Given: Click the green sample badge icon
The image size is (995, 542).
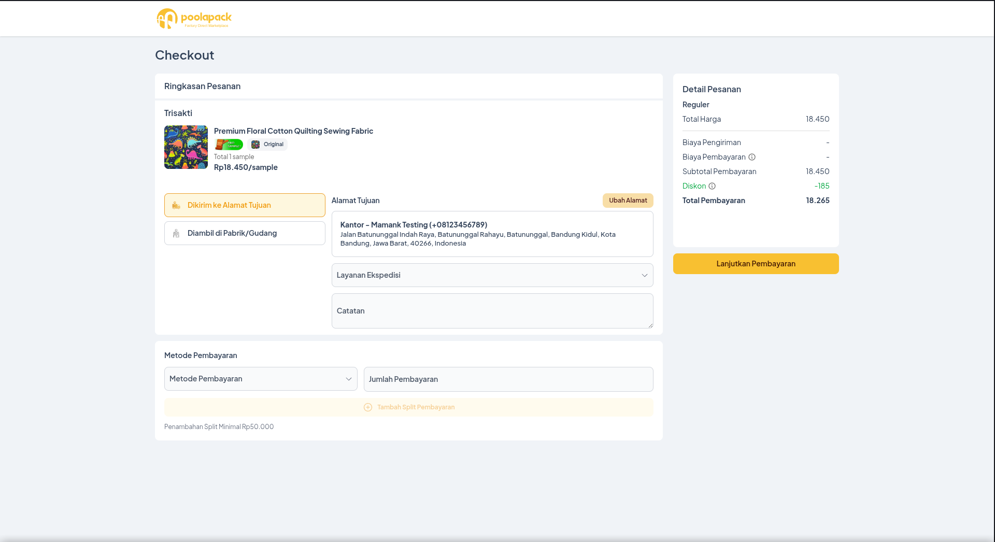Looking at the screenshot, I should coord(229,145).
